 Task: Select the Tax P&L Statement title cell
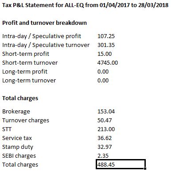click(85, 5)
